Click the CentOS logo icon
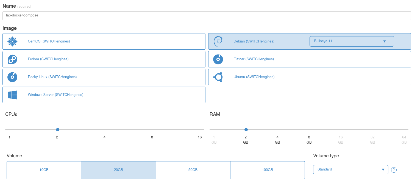 pyautogui.click(x=12, y=41)
